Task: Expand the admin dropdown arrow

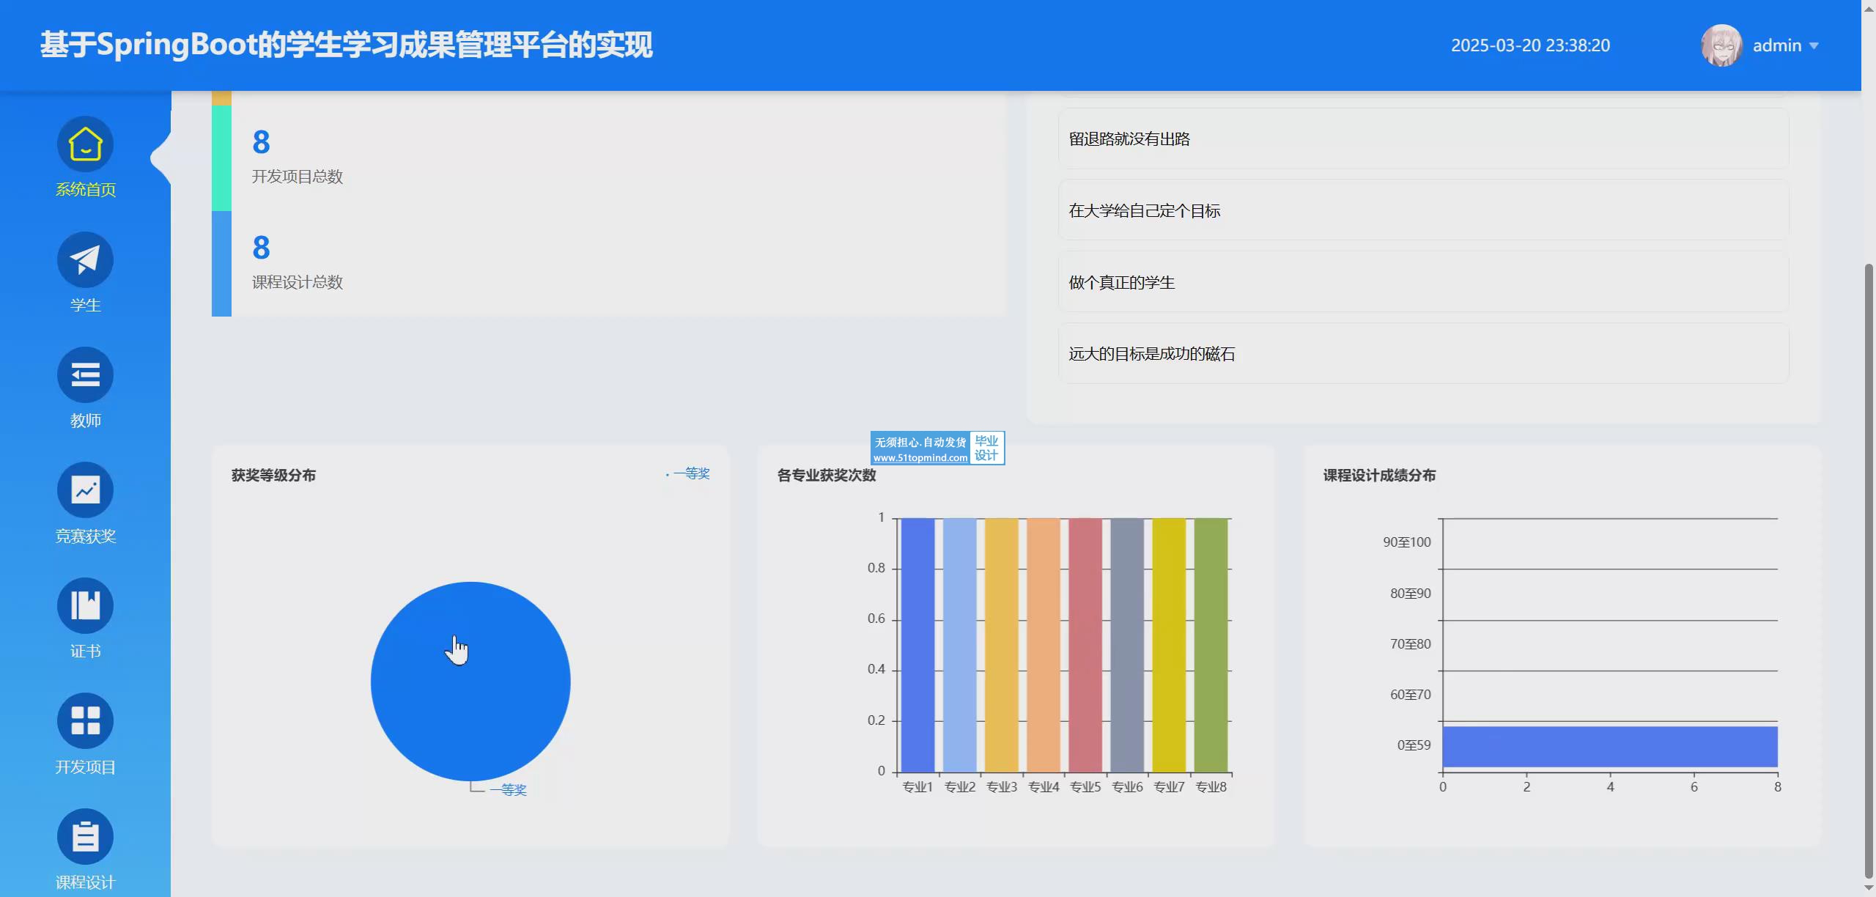Action: (x=1814, y=46)
